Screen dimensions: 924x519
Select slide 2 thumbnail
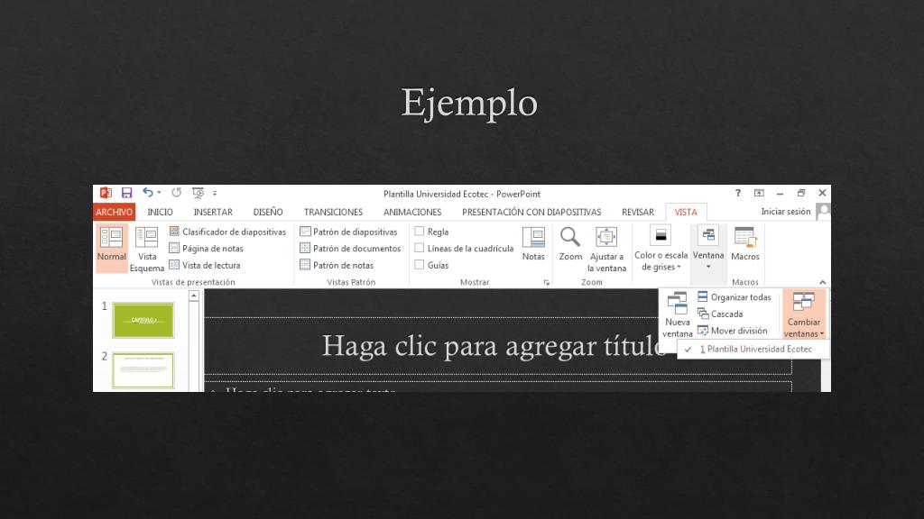pyautogui.click(x=143, y=370)
